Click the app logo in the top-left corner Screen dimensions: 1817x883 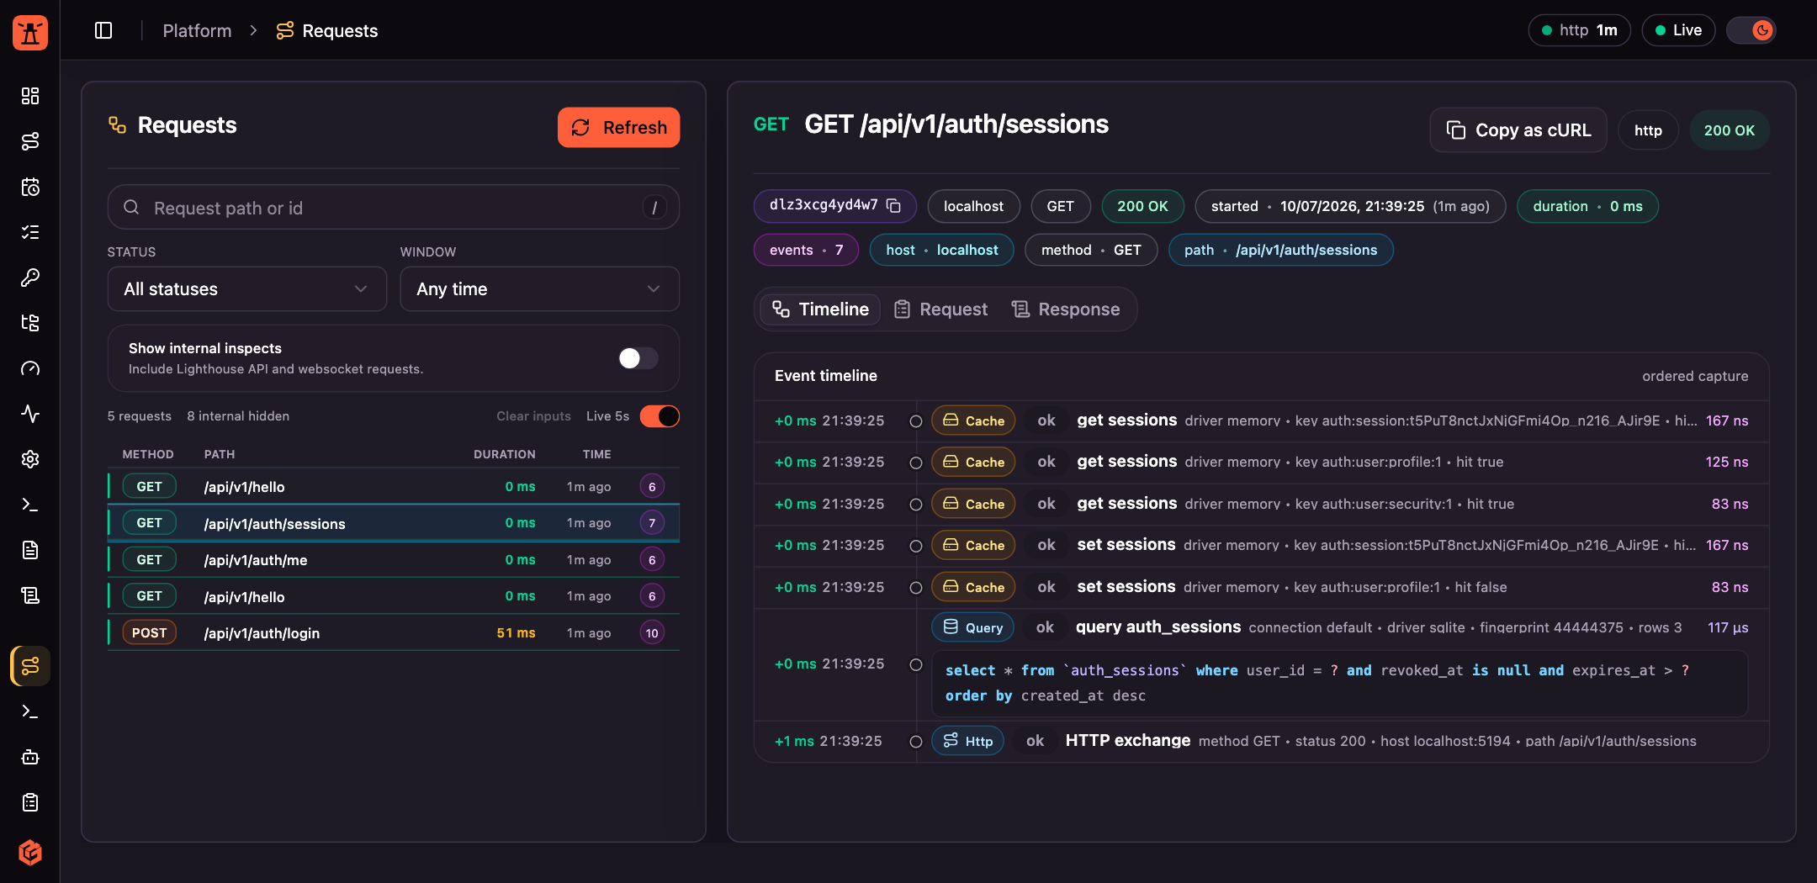pos(30,32)
